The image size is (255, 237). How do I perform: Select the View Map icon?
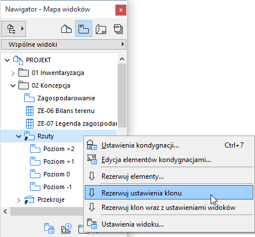pyautogui.click(x=84, y=29)
